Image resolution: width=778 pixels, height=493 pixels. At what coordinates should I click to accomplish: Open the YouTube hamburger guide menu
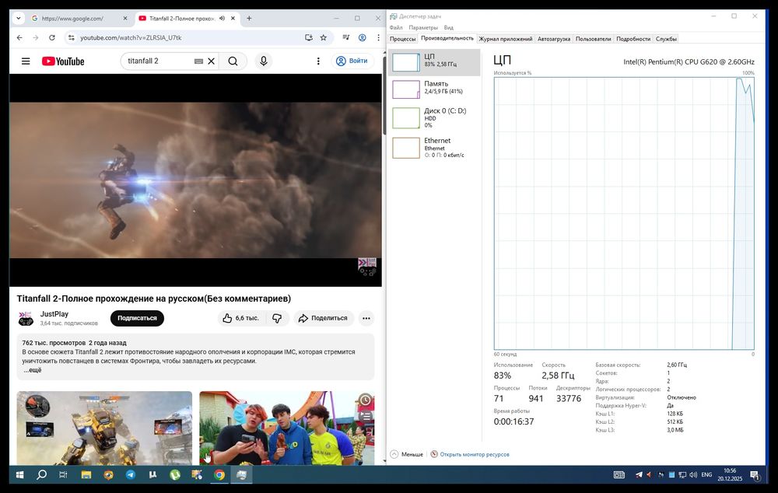26,61
